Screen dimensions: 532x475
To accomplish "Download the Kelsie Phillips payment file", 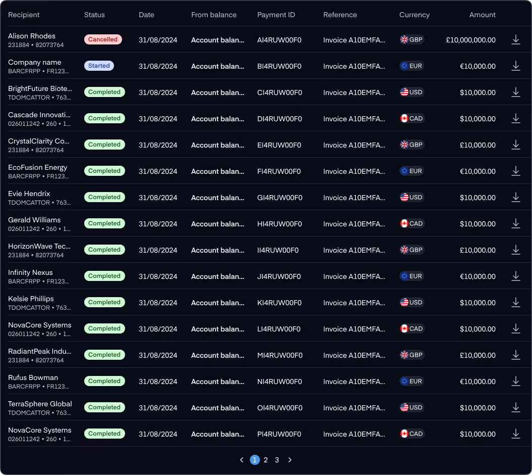I will [x=515, y=302].
